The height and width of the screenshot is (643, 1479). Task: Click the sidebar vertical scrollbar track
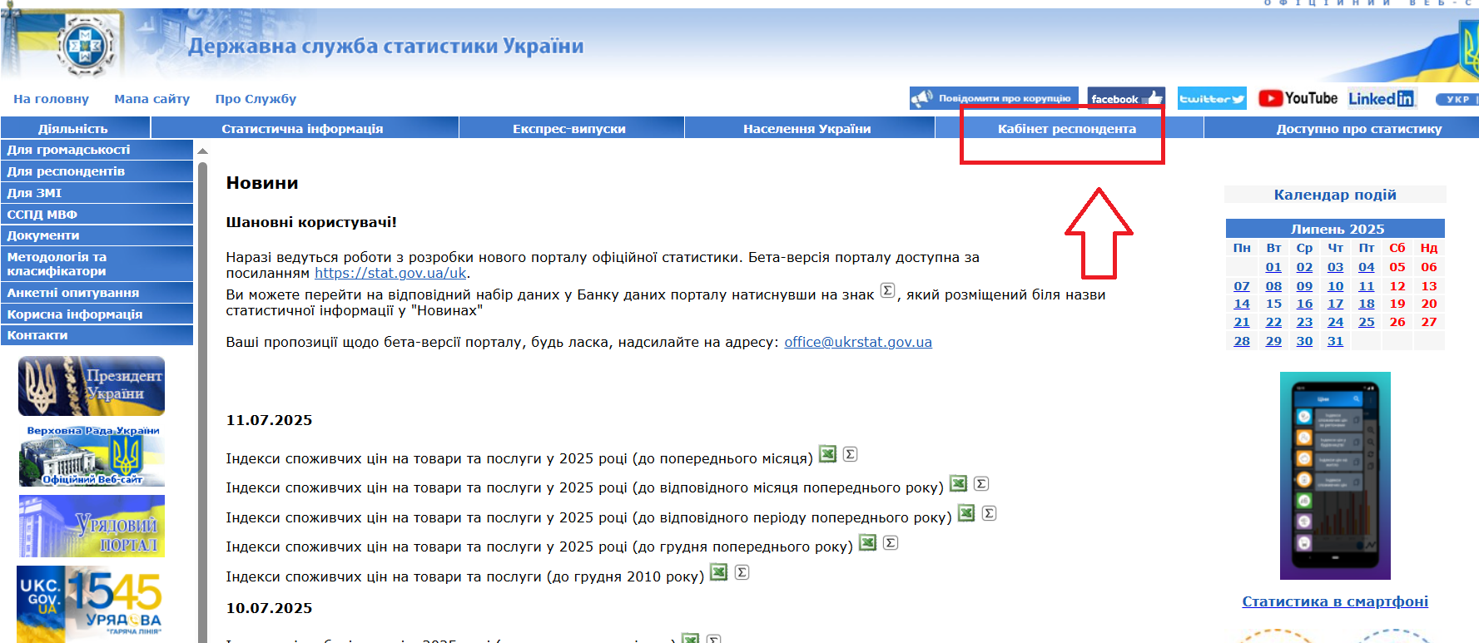(x=202, y=402)
